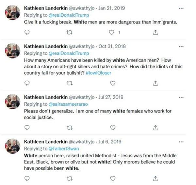Screen dimensions: 196x185
Task: Retweet the Jul 6, 2019 tweet
Action: point(70,178)
